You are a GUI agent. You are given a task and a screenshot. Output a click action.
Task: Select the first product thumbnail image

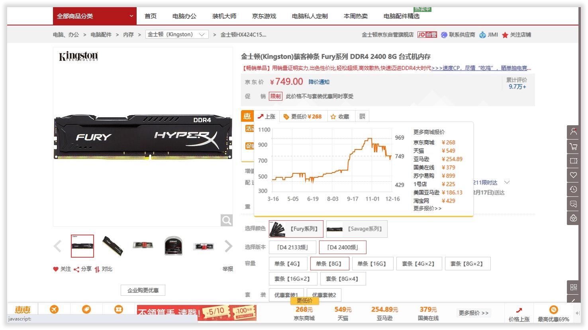click(x=82, y=246)
